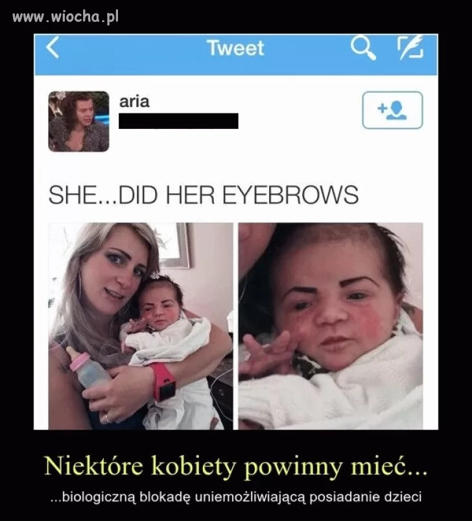Open the left photo of woman holding baby
This screenshot has height=521, width=472.
tap(141, 326)
